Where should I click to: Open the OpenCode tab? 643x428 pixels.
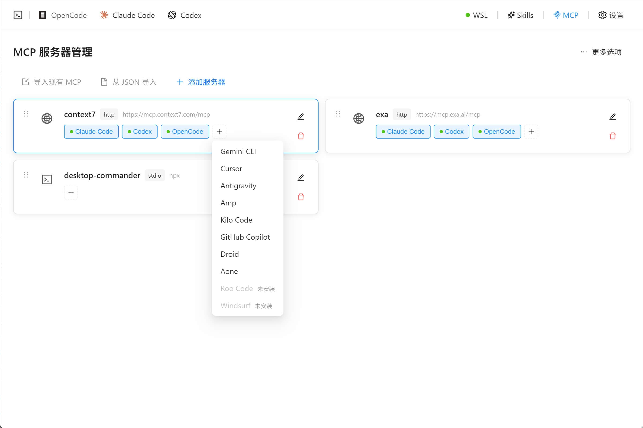point(63,15)
